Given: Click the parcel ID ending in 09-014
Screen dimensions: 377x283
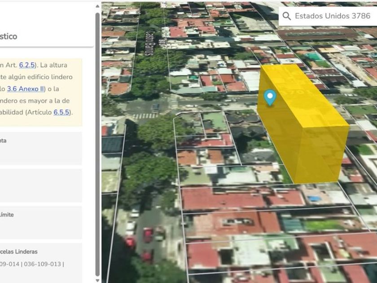Looking at the screenshot, I should click(x=10, y=264).
